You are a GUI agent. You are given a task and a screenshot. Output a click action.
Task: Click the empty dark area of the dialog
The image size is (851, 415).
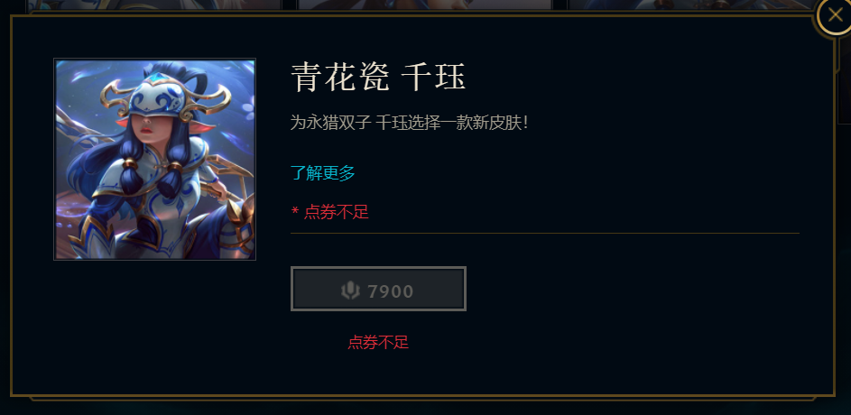624,326
